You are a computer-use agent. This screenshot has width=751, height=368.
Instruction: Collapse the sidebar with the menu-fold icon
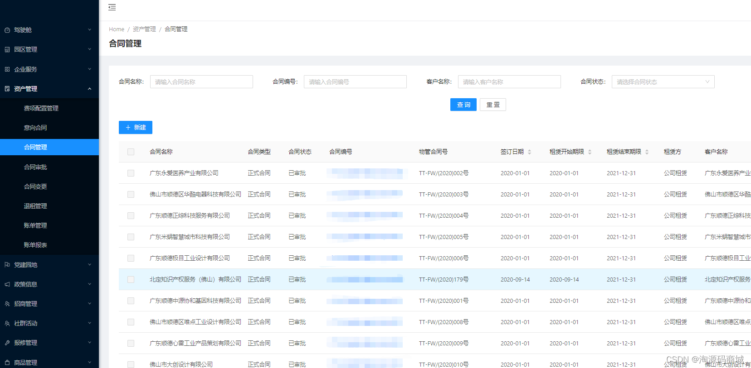pos(112,7)
